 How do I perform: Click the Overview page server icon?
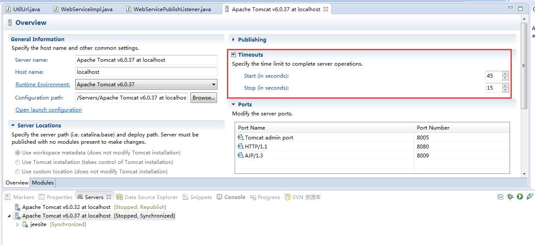[10, 22]
